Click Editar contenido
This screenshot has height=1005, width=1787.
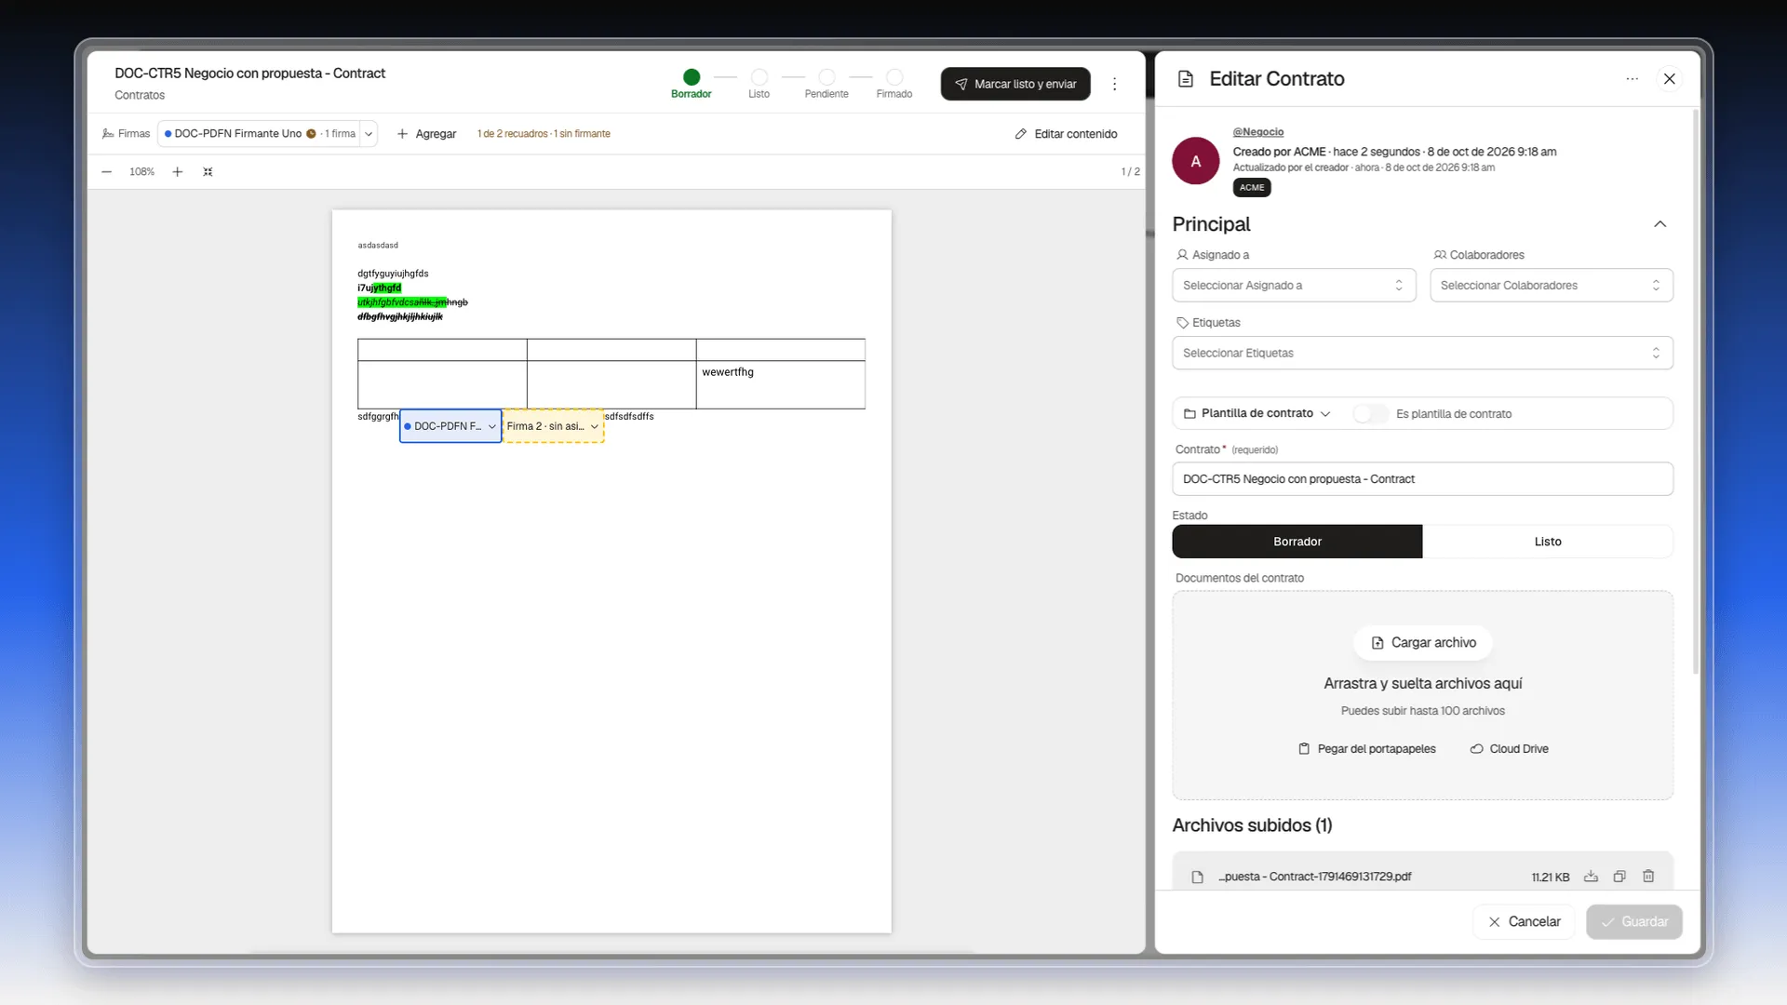point(1066,134)
